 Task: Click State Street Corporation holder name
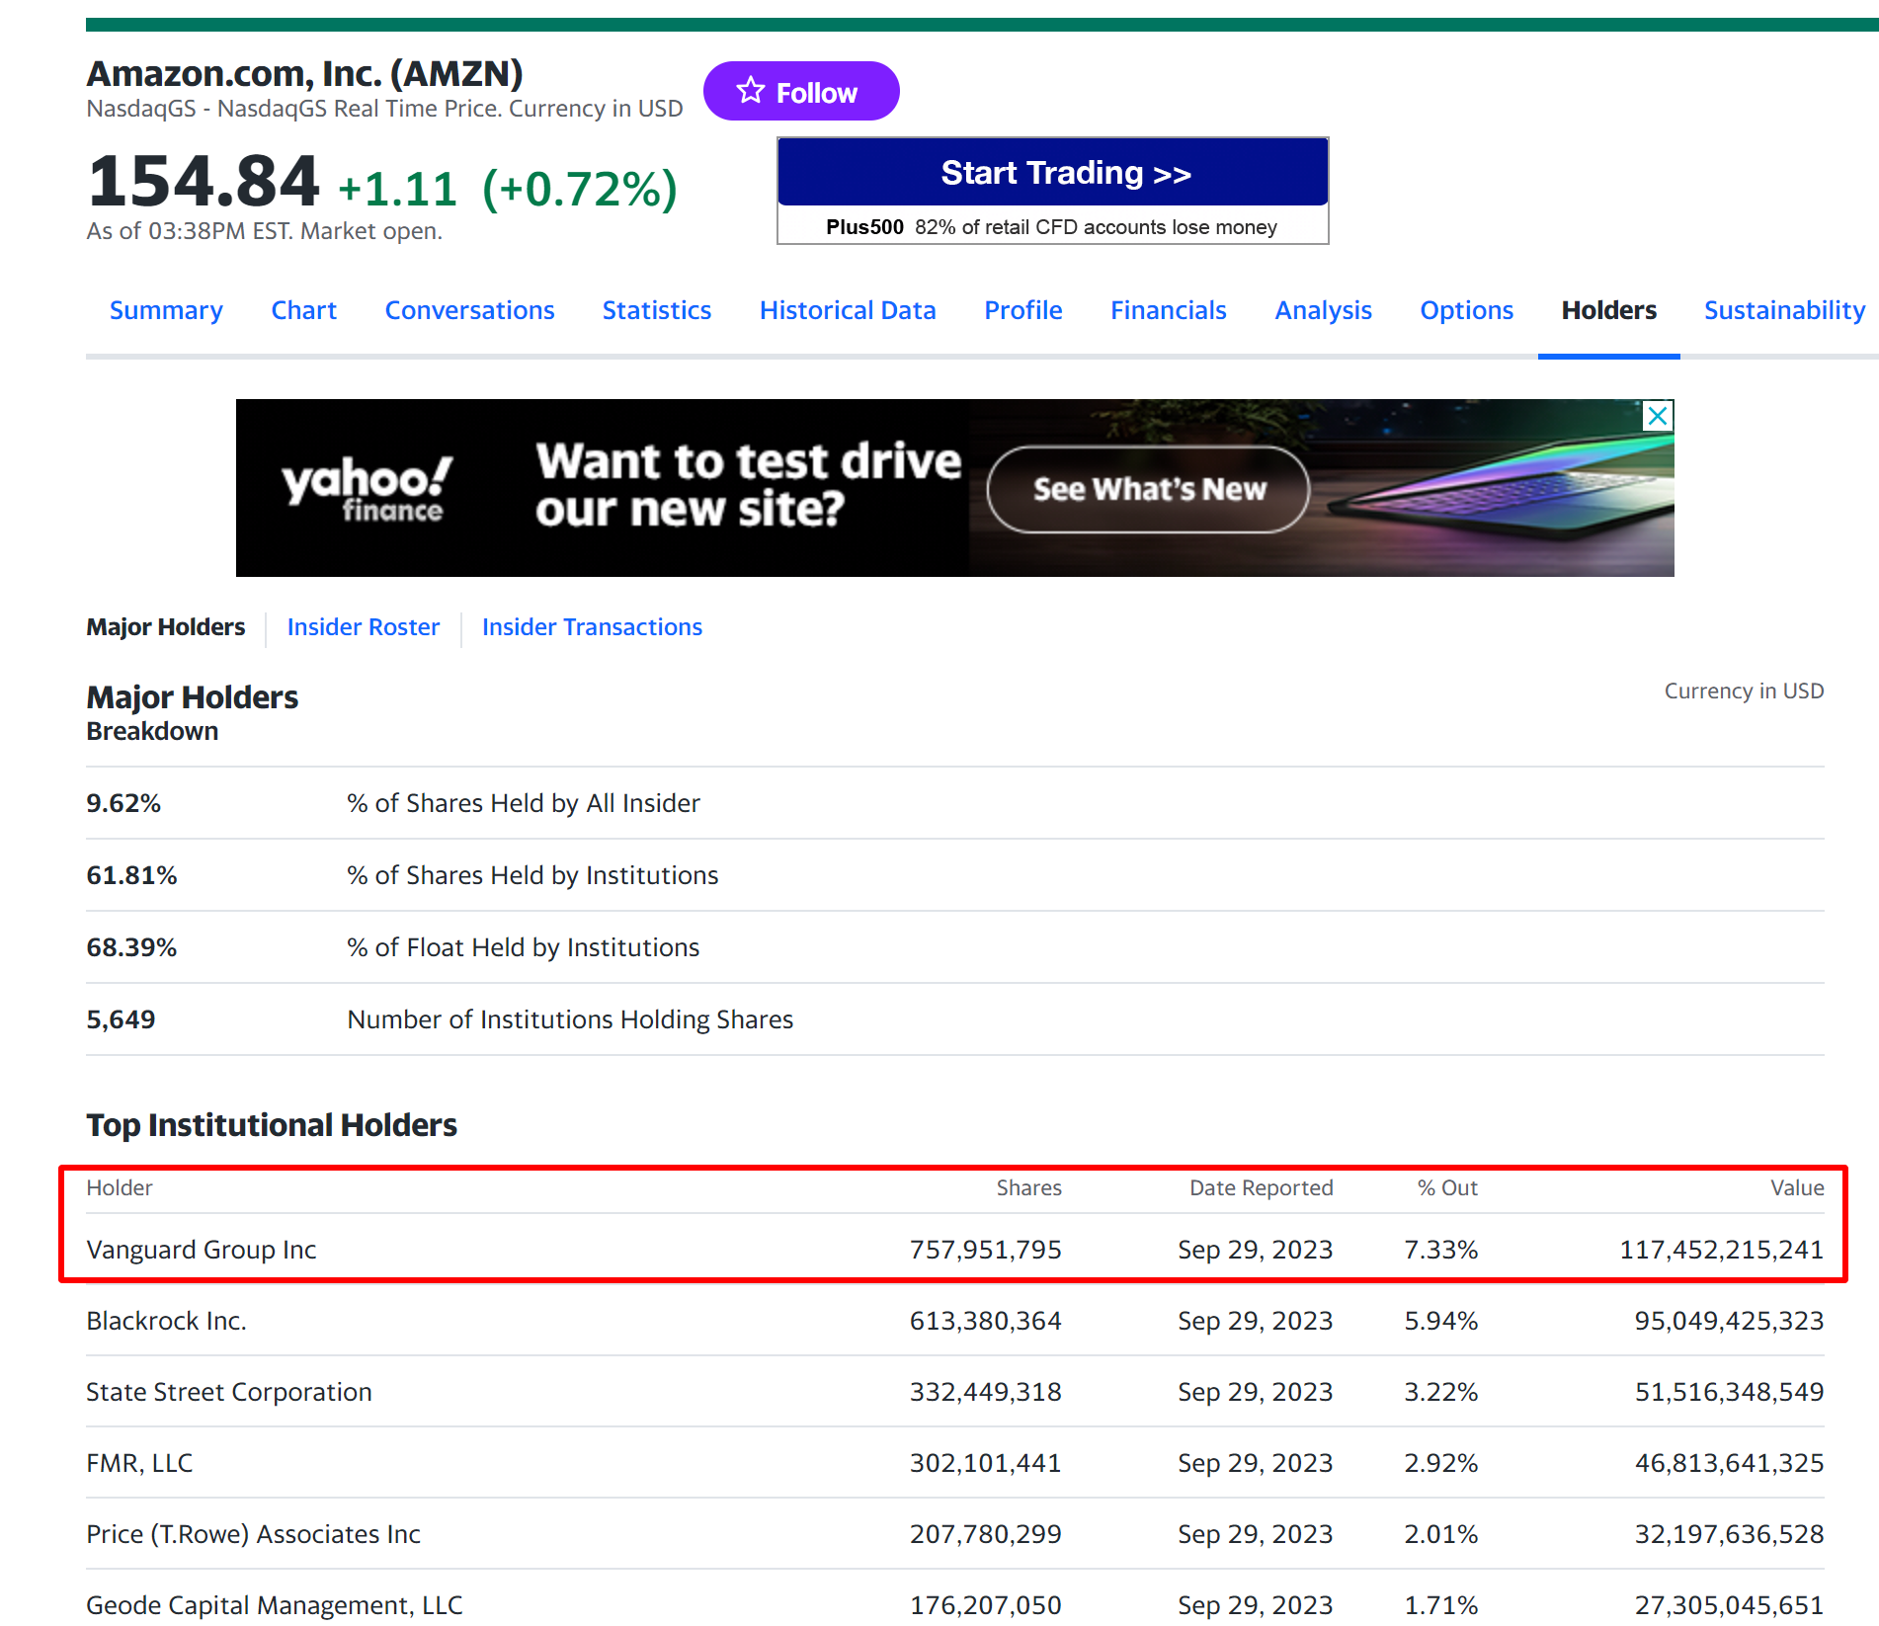(x=229, y=1392)
